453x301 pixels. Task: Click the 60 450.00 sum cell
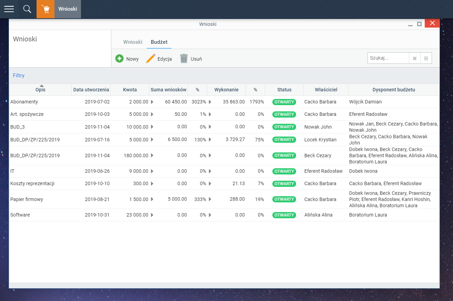click(176, 102)
